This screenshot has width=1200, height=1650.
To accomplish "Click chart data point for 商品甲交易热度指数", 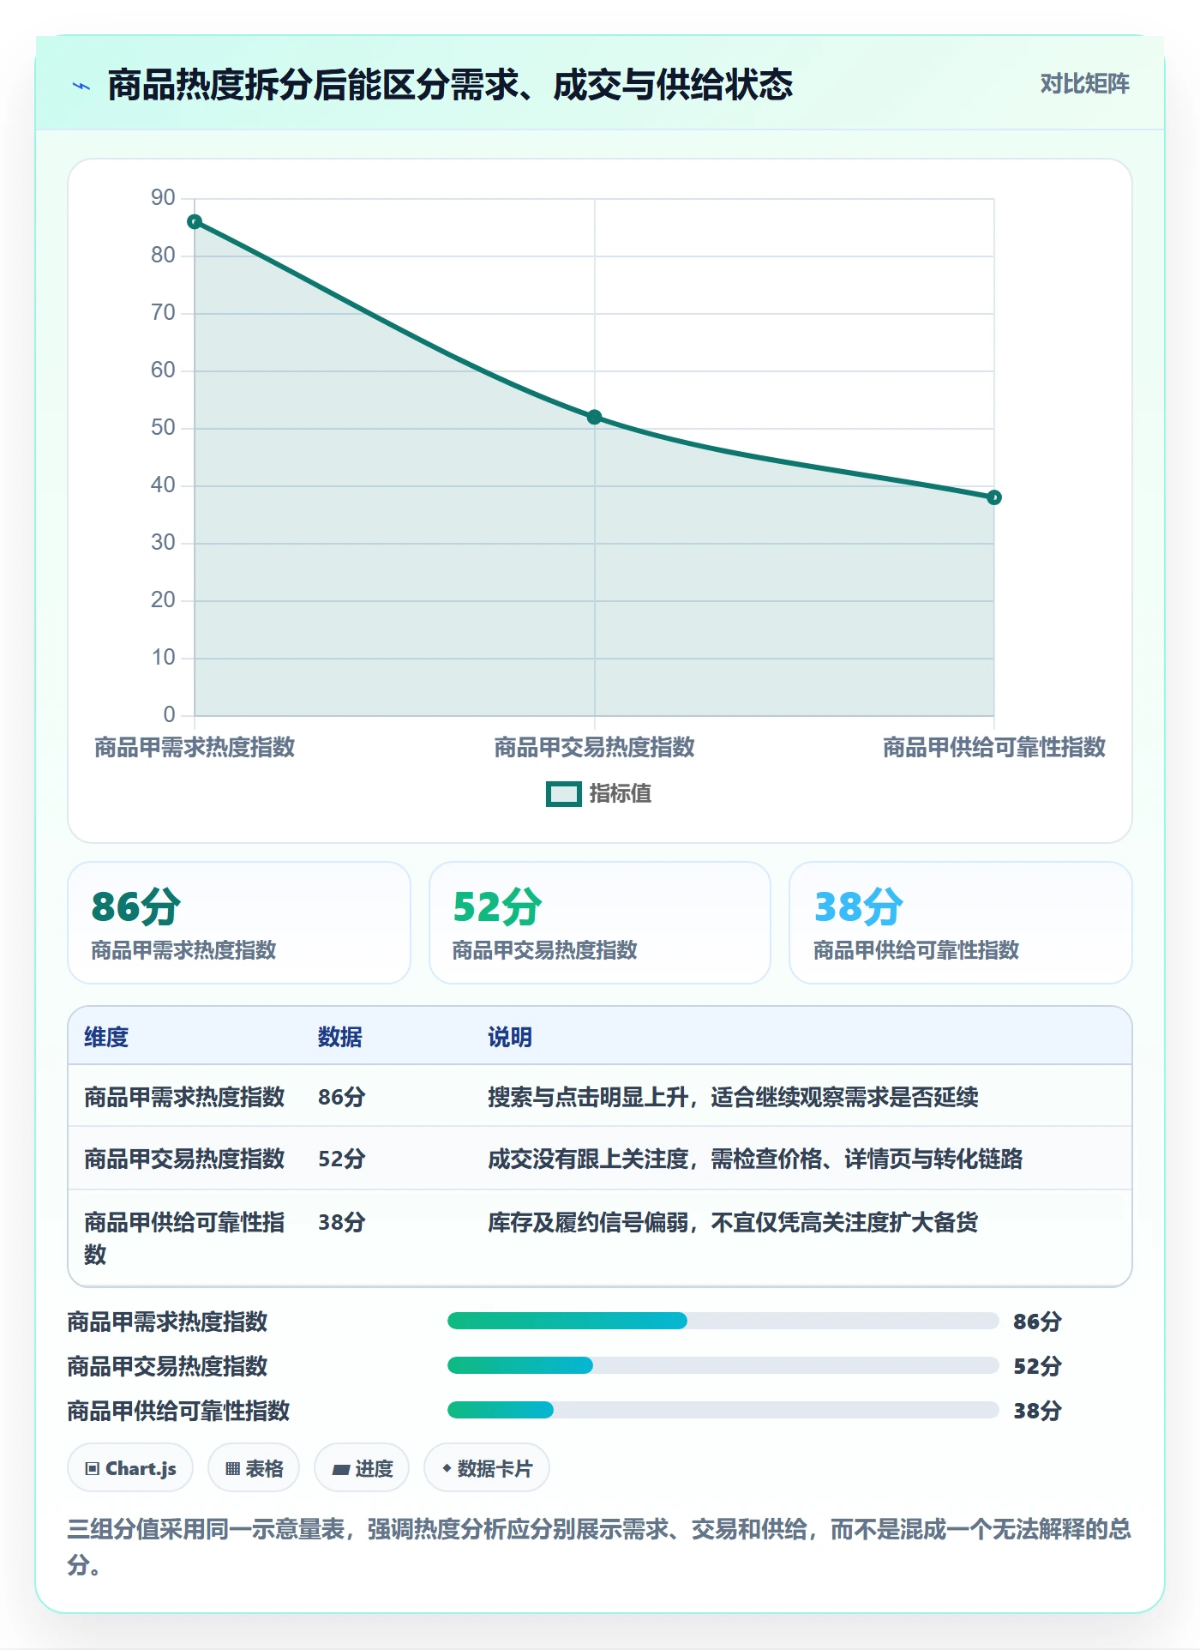I will tap(594, 418).
